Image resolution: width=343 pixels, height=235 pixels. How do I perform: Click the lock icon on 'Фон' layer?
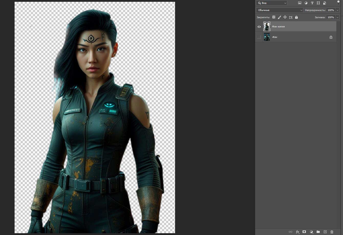pyautogui.click(x=331, y=37)
